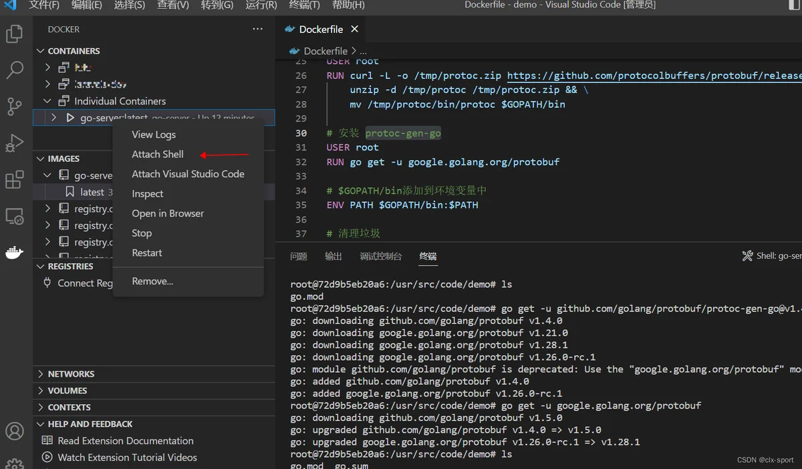802x469 pixels.
Task: Switch to the 终端 panel tab
Action: pyautogui.click(x=428, y=256)
